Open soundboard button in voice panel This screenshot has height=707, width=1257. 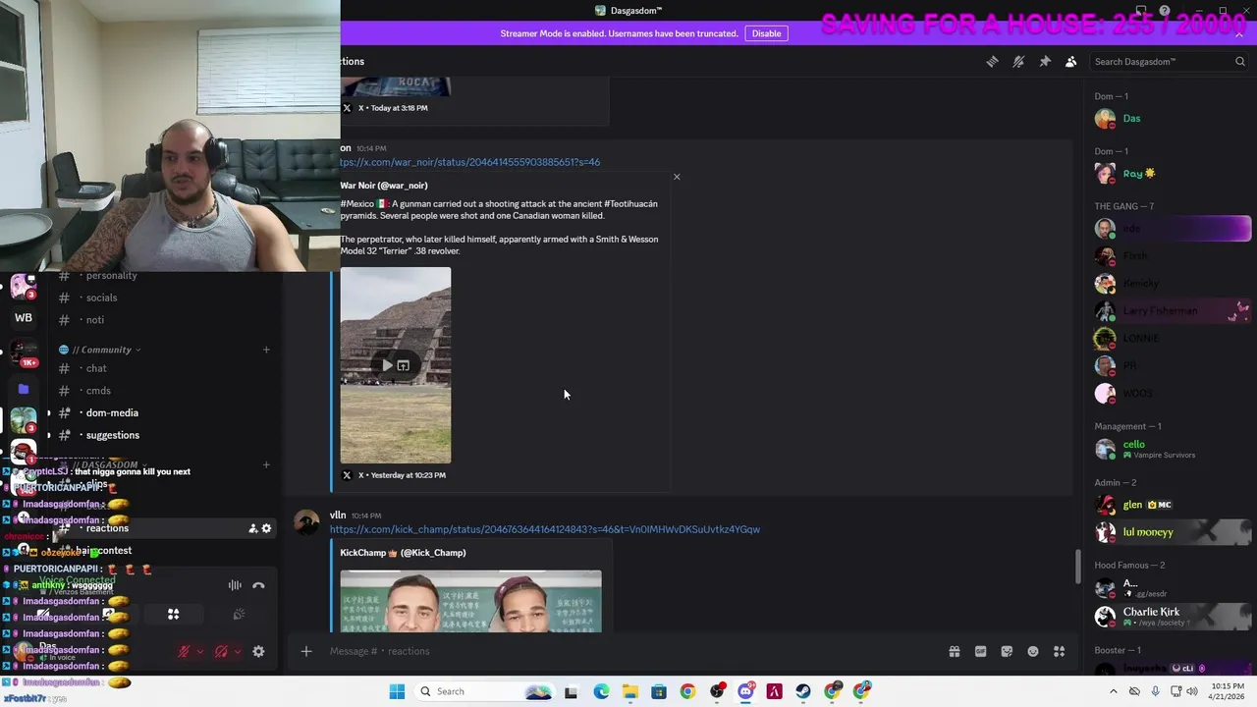(x=239, y=615)
